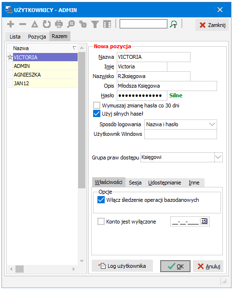
Task: Click the funnel filter icon
Action: coord(95,24)
